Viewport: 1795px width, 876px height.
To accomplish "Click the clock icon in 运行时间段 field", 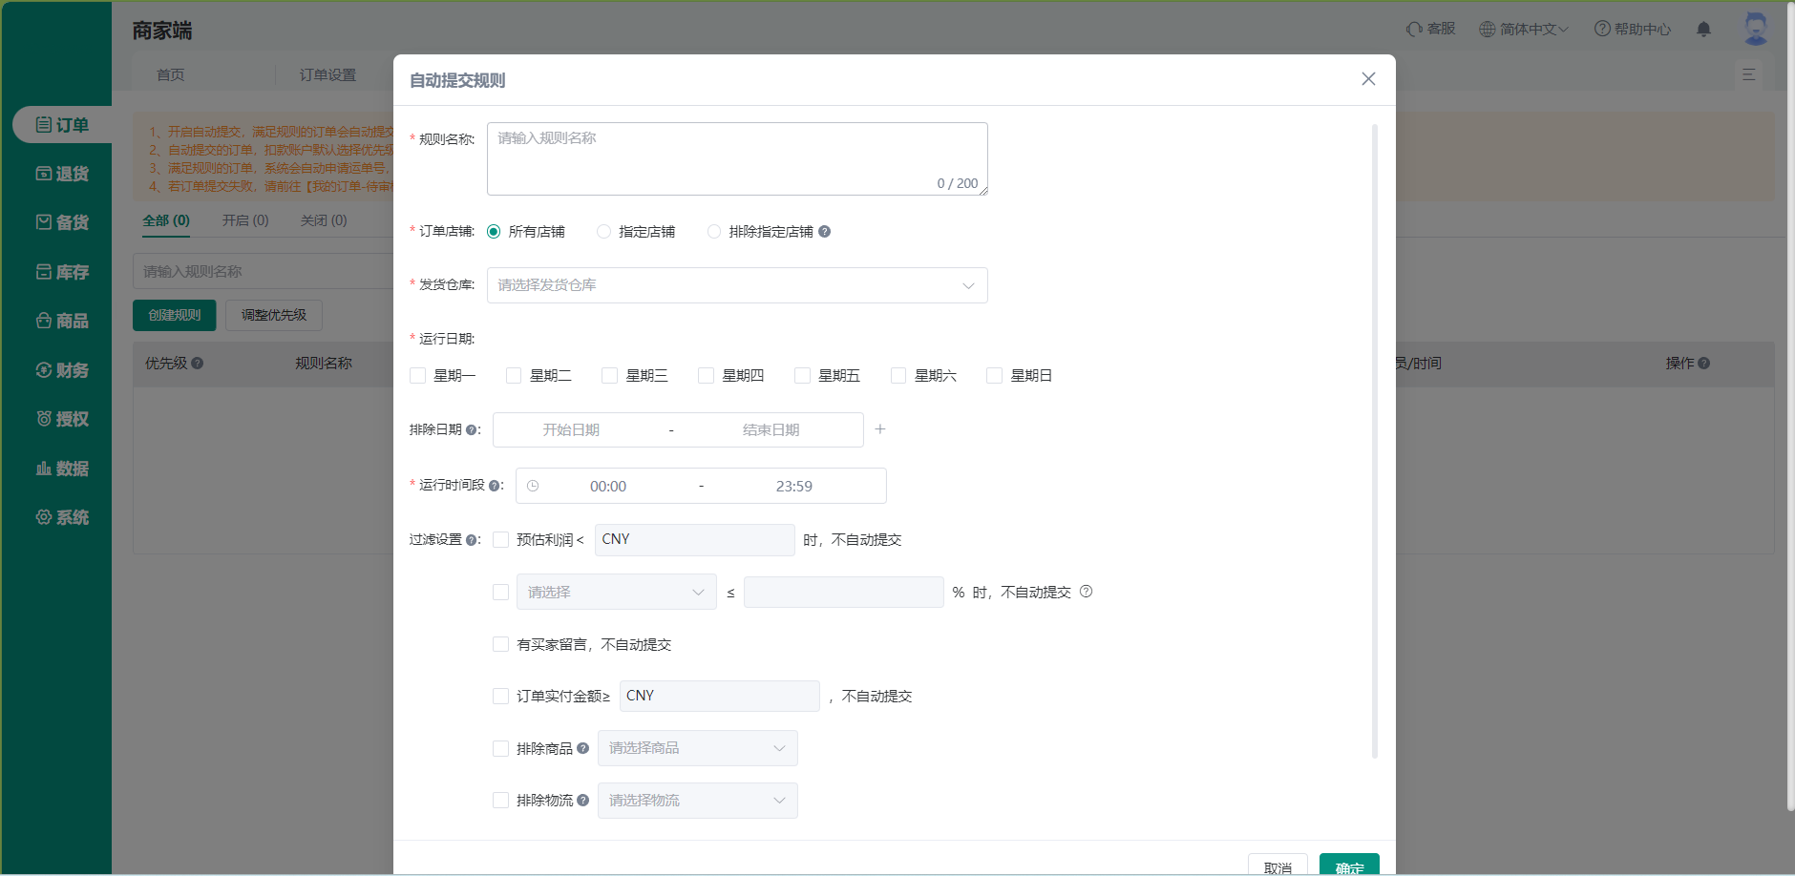I will tap(533, 486).
